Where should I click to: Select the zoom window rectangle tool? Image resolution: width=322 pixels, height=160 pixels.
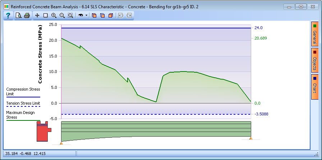click(45, 15)
